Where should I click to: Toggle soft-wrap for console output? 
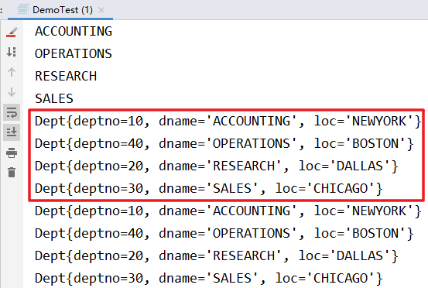pos(12,112)
